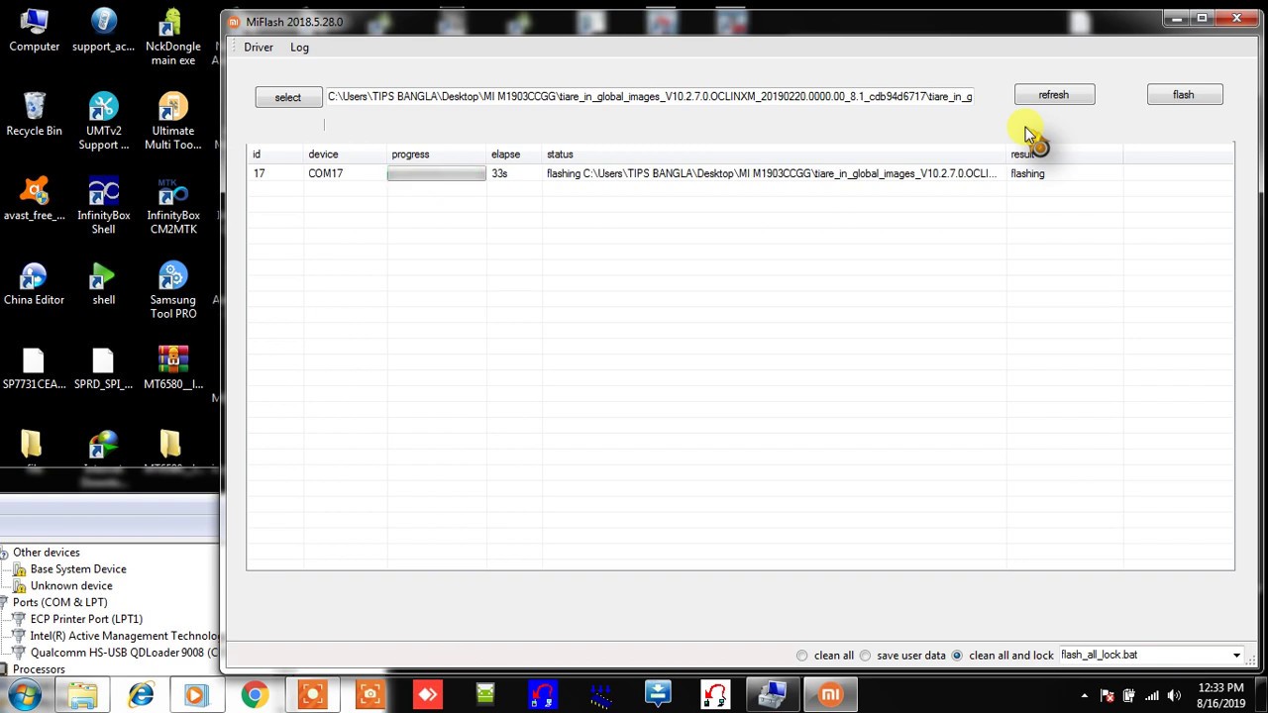
Task: Open the SPRD_SPI file icon
Action: click(x=103, y=367)
